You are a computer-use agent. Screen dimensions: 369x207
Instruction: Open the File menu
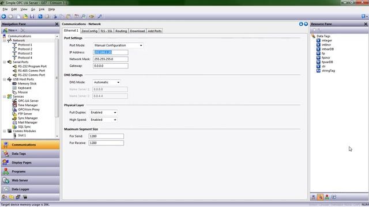tap(5, 9)
